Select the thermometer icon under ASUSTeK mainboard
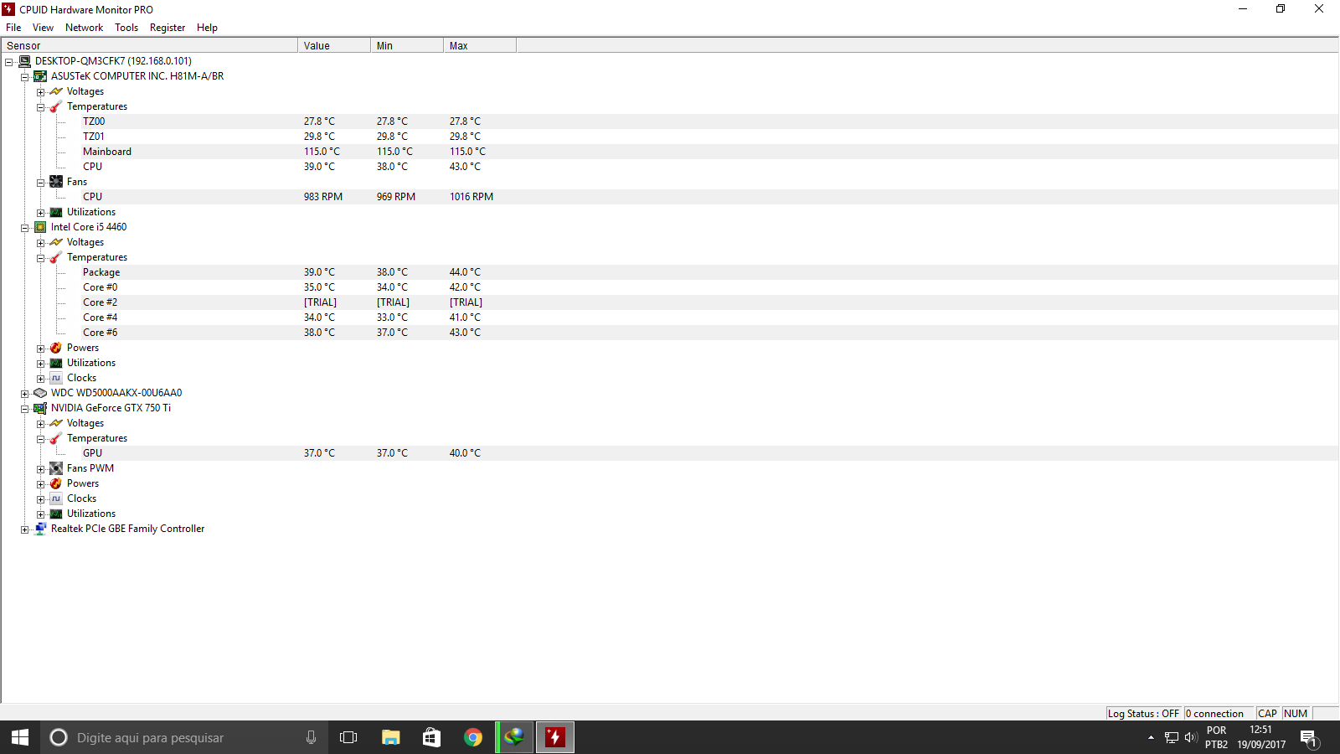Screen dimensions: 1340x754 [56, 106]
